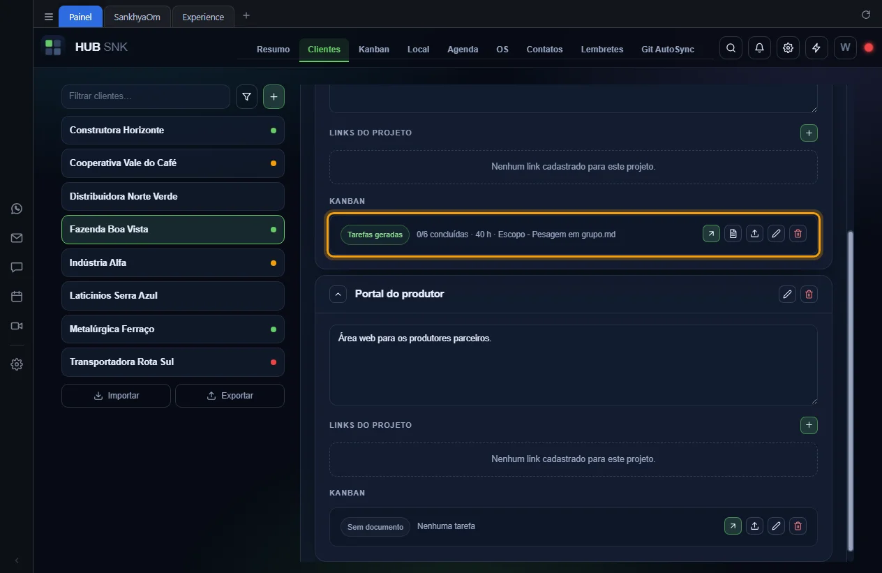Switch to the SankhyaOm tab
The height and width of the screenshot is (573, 882).
coord(137,17)
